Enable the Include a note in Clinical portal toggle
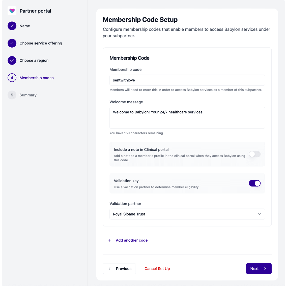Image resolution: width=287 pixels, height=286 pixels. pyautogui.click(x=255, y=154)
